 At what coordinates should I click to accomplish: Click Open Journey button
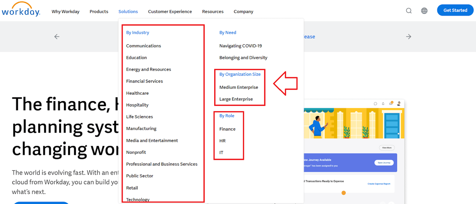pos(384,163)
